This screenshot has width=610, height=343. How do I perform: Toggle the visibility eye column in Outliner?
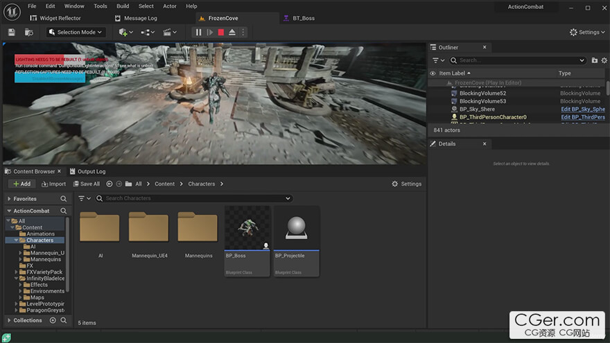[x=433, y=73]
